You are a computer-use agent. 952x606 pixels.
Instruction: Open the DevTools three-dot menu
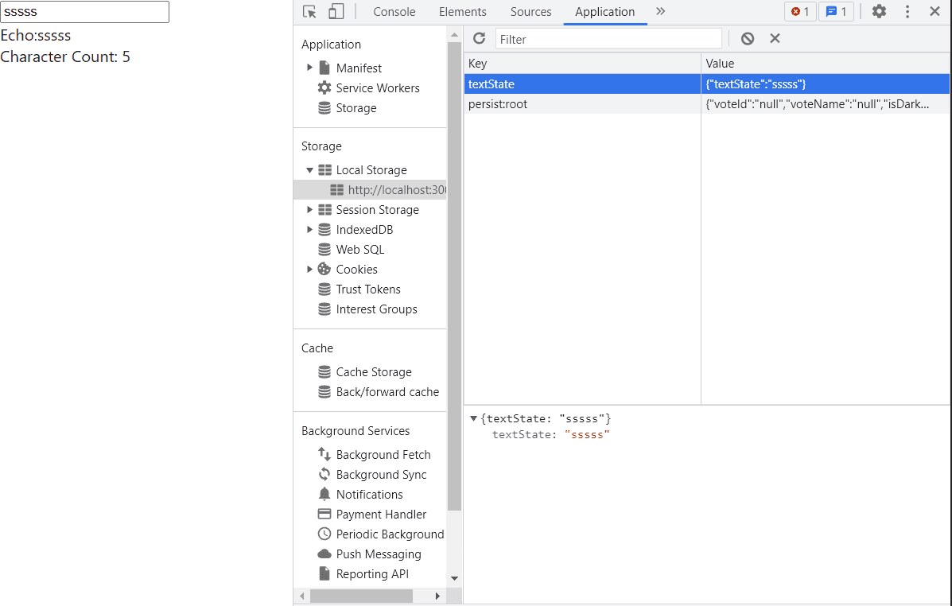(x=907, y=12)
